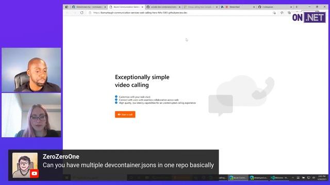Switch to the vscode-dev-containers GitHub tab
330x185 pixels.
coord(163,7)
